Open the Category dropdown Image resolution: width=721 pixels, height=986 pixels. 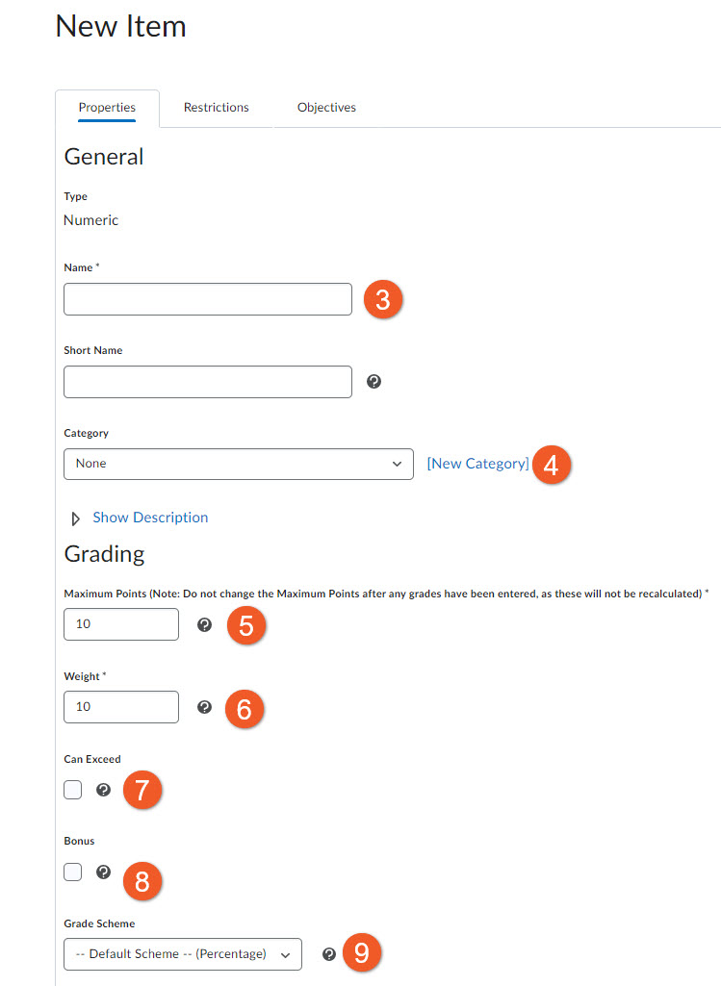(x=239, y=464)
